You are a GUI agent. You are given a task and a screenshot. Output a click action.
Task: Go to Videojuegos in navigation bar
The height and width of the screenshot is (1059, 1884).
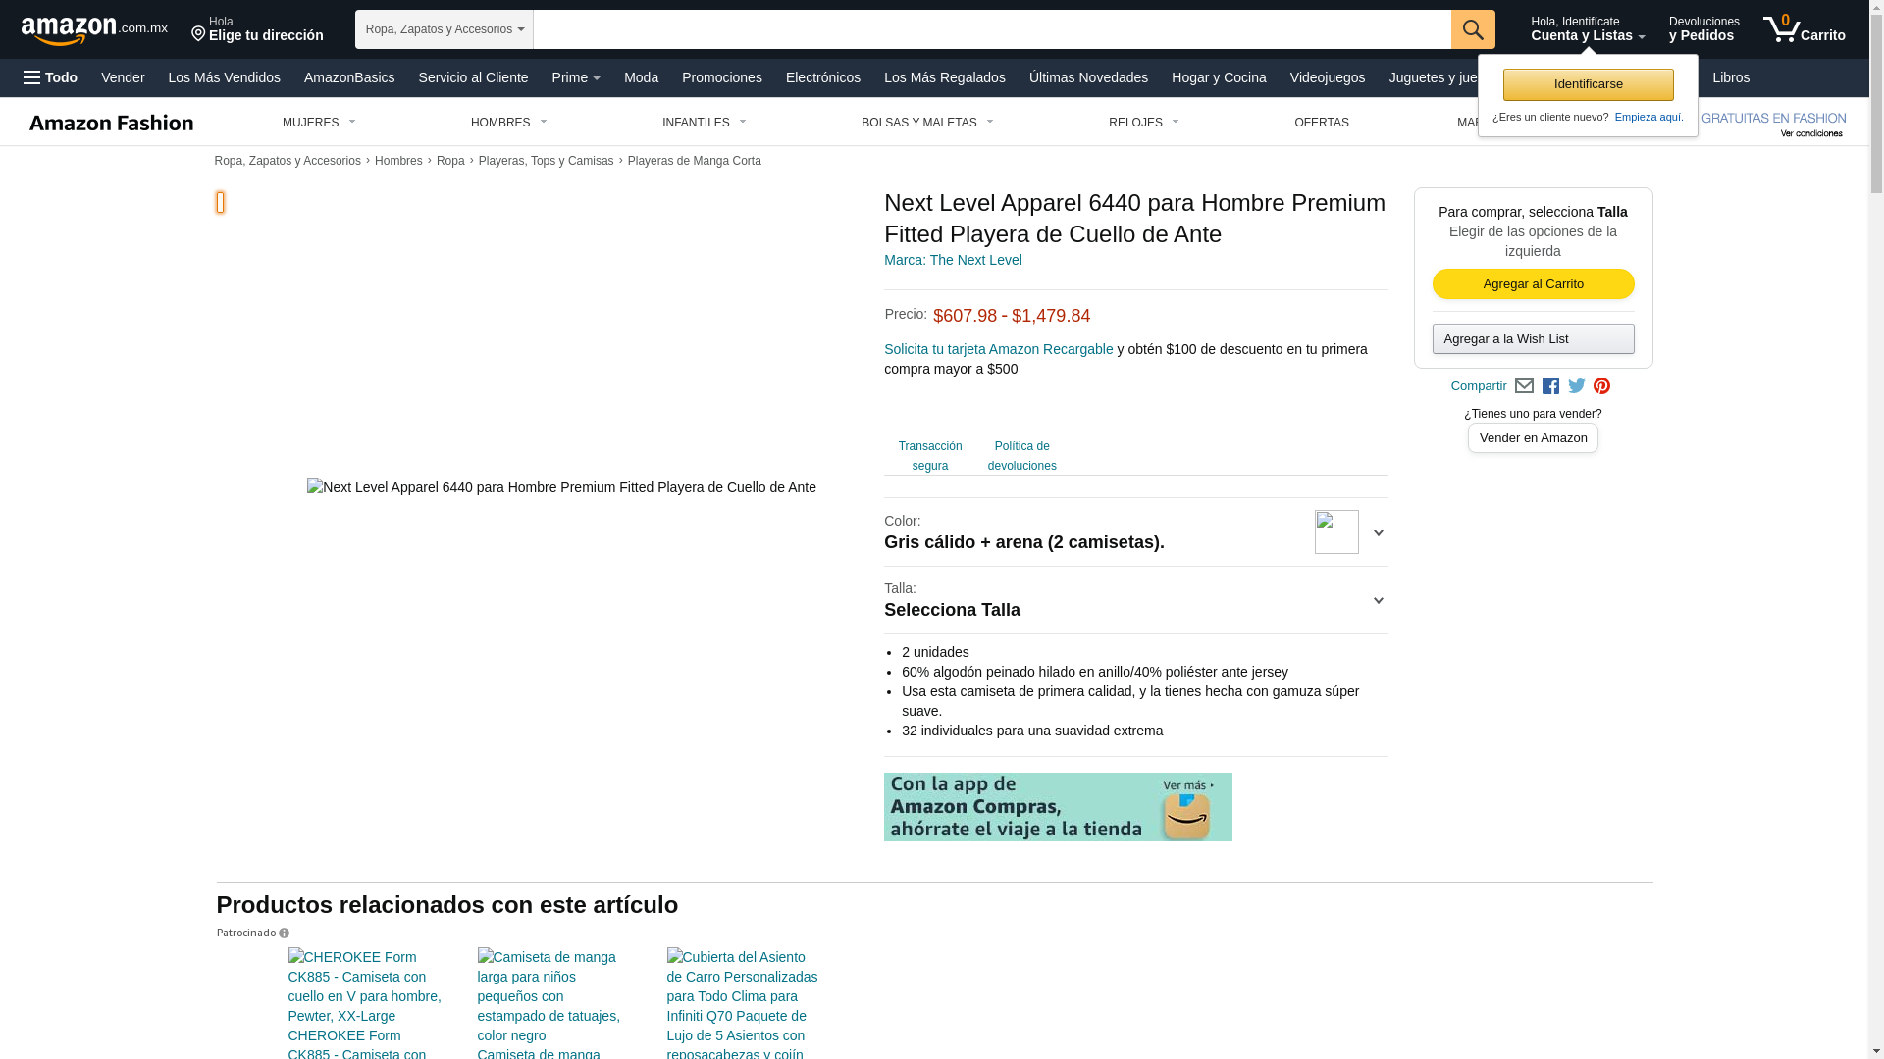(1327, 77)
